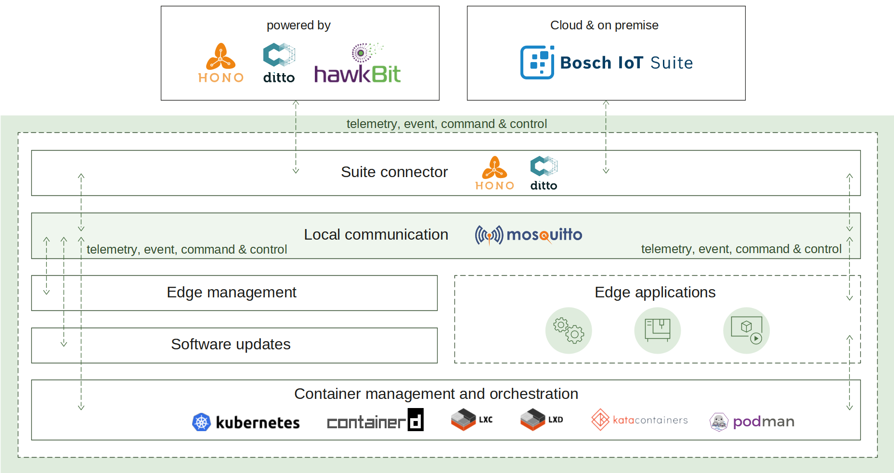Click left 'telemetry, event, command & control' label
Screen dimensions: 894x473
[187, 249]
